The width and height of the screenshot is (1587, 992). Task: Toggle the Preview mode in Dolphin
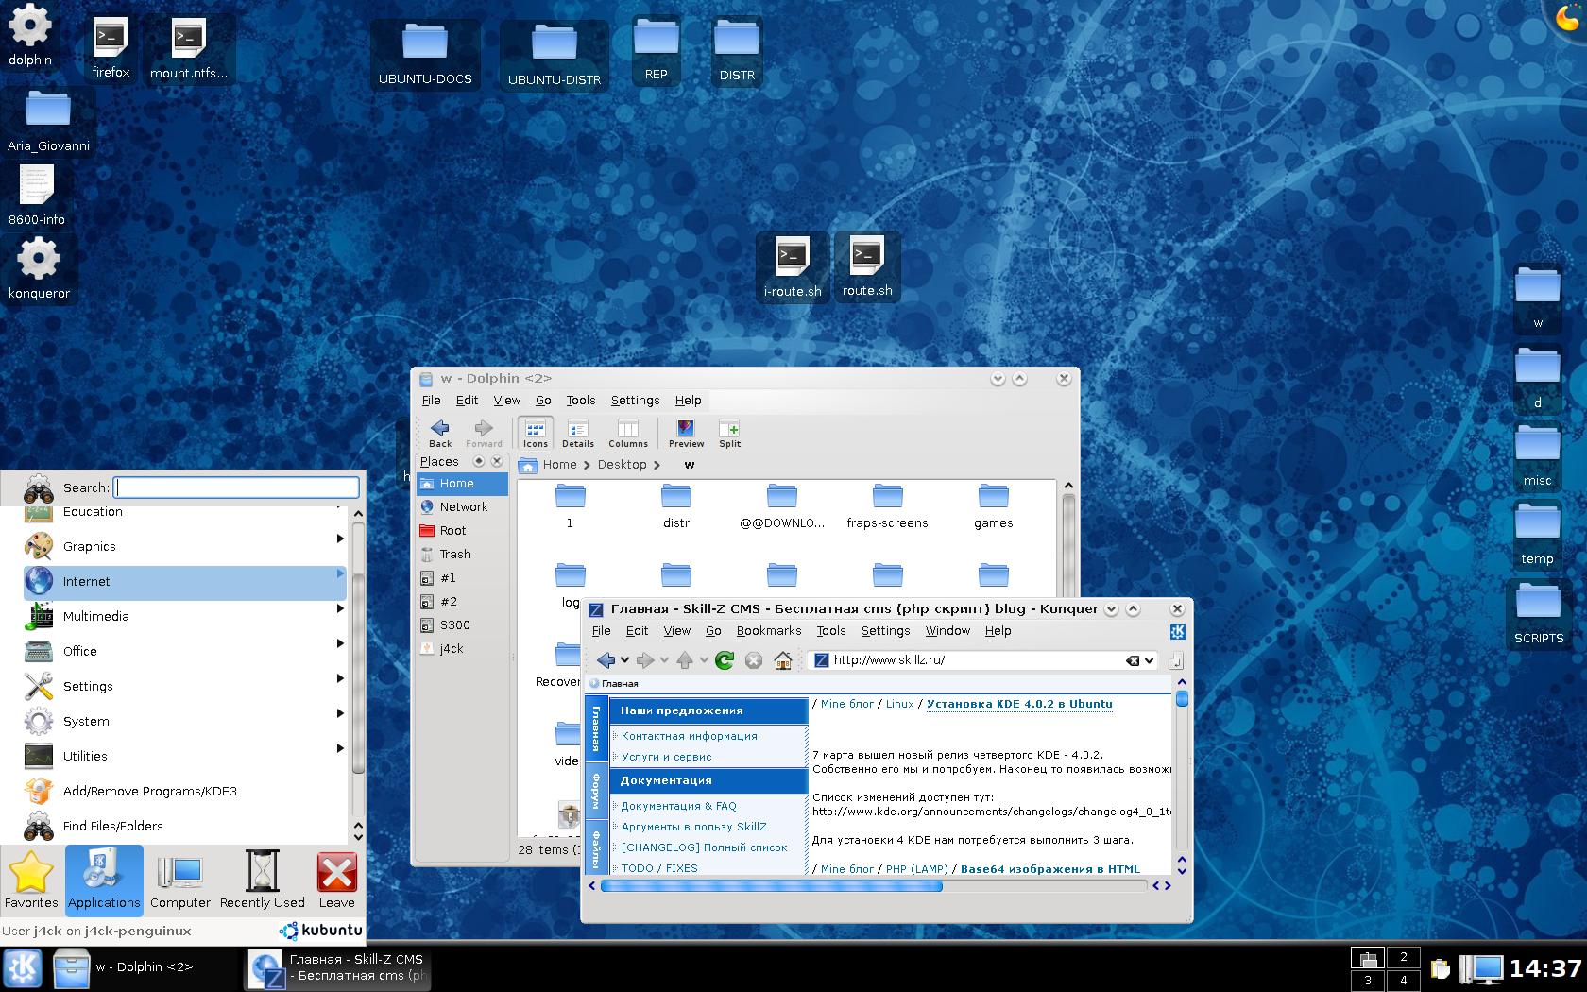tap(686, 433)
